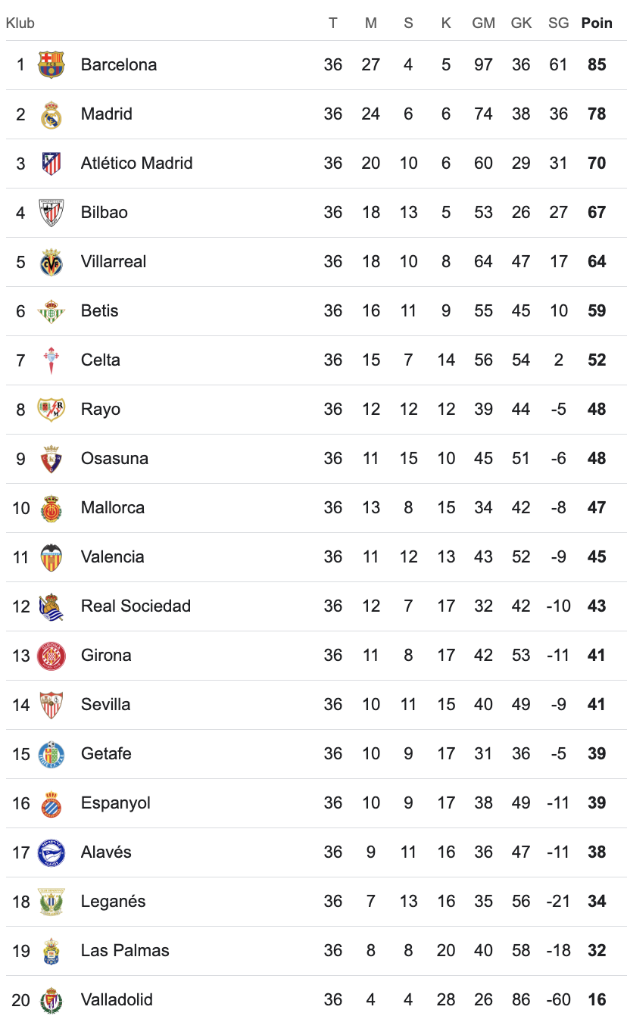Click the Sevilla team name
This screenshot has height=1016, width=627.
[x=105, y=705]
